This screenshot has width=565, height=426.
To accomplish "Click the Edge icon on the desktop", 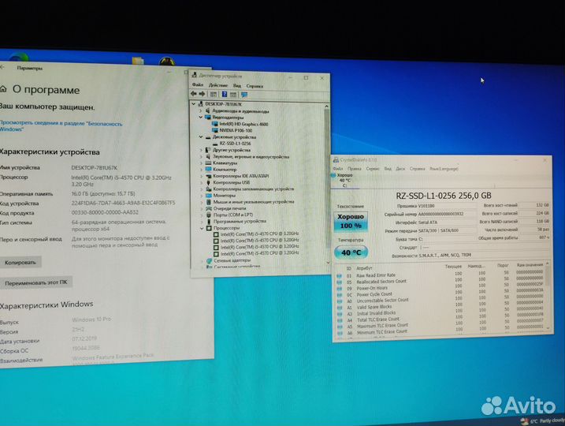I will pos(19,57).
